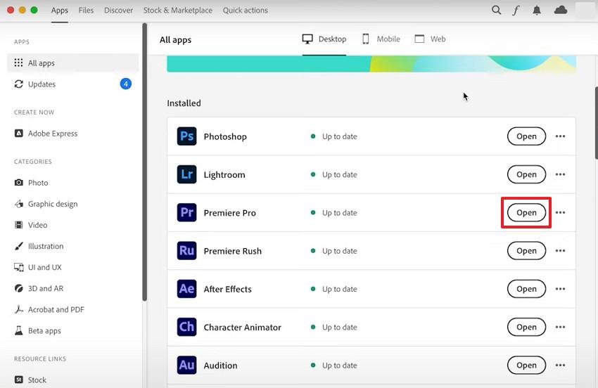Click the main apps list scrollbar

pyautogui.click(x=596, y=123)
